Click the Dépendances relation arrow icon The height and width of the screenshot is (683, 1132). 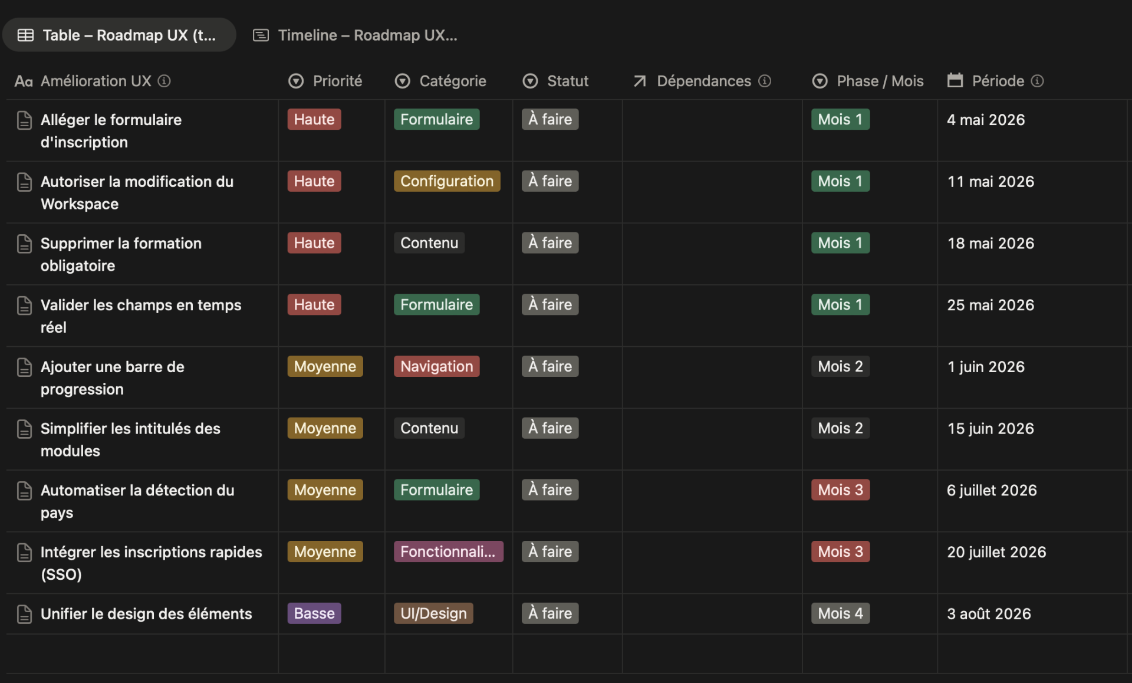point(640,81)
